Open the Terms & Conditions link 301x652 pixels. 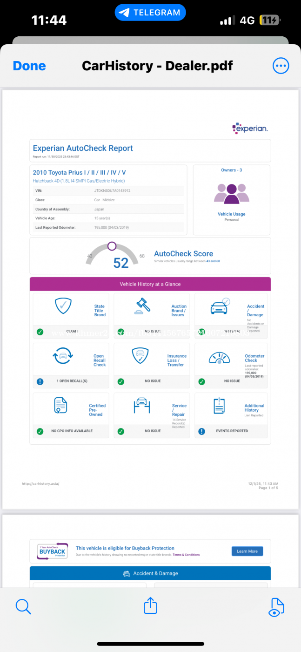tap(186, 555)
